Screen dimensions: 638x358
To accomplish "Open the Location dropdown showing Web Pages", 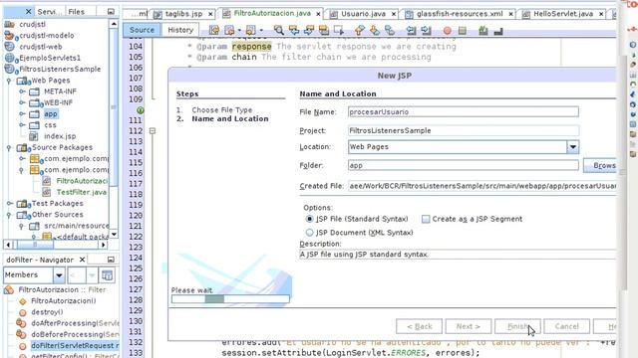I will point(573,147).
